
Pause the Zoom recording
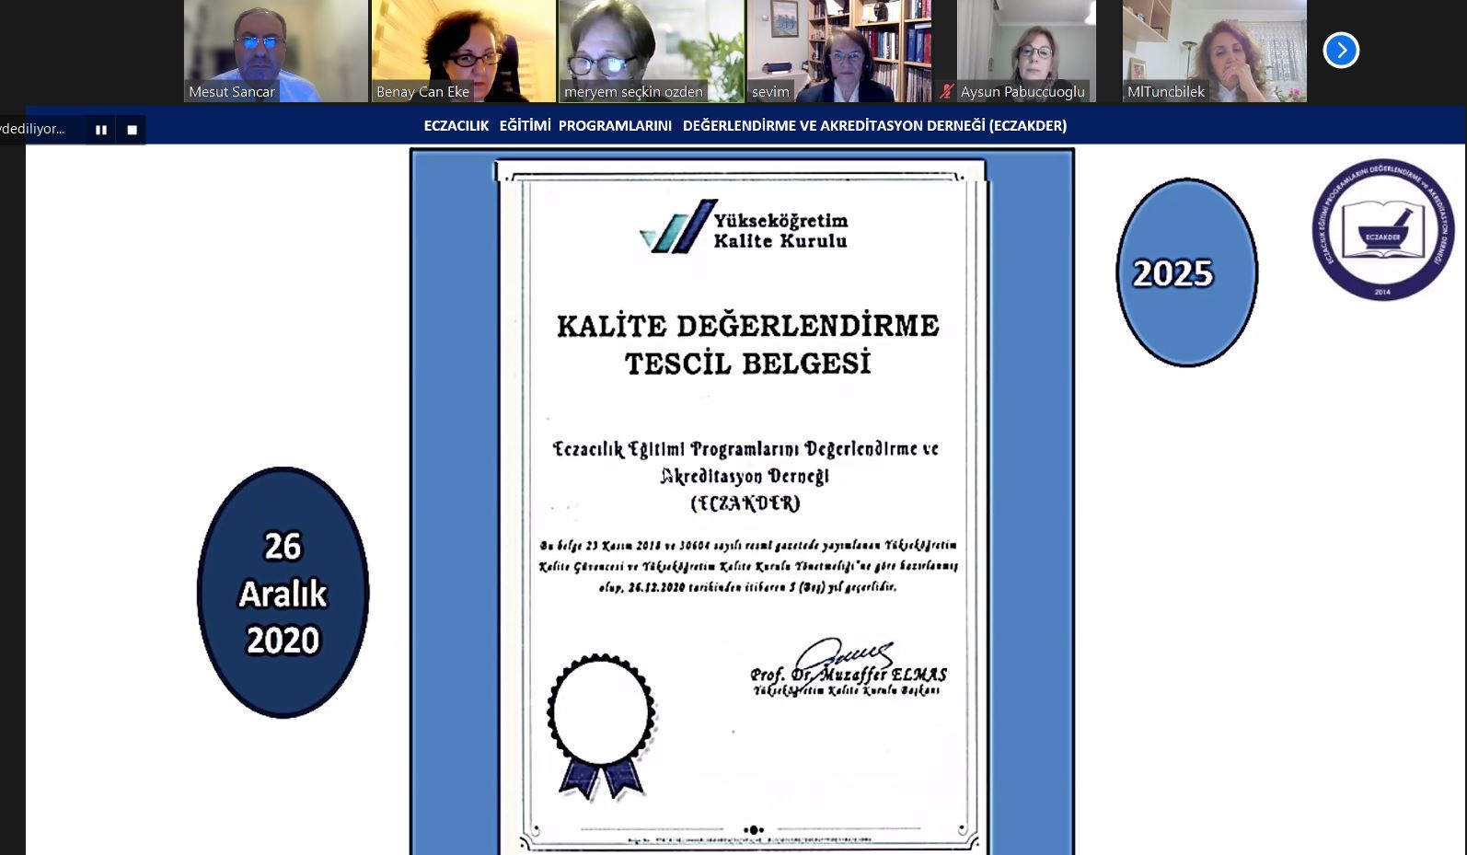101,130
